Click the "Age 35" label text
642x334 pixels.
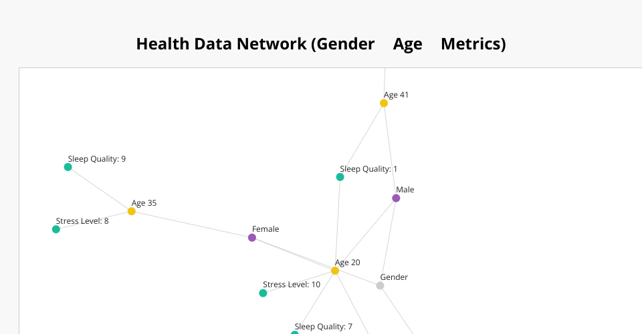144,203
